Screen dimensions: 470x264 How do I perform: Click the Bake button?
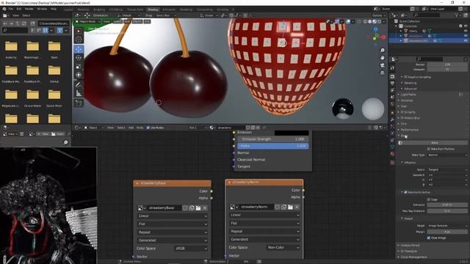tap(434, 143)
